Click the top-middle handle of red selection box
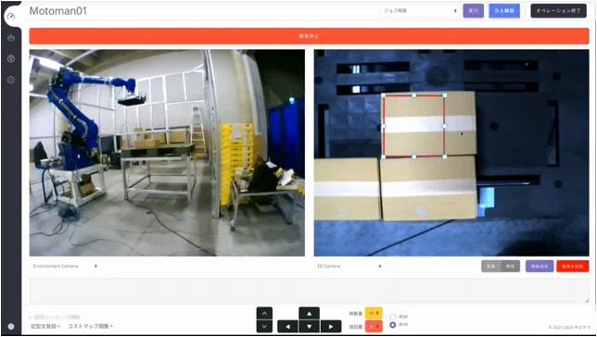597x337 pixels. pos(413,95)
